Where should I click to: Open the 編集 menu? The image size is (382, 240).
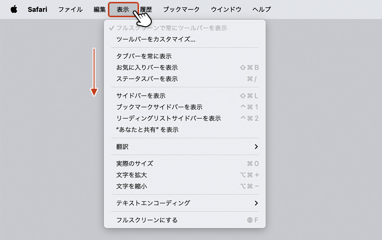(x=99, y=10)
